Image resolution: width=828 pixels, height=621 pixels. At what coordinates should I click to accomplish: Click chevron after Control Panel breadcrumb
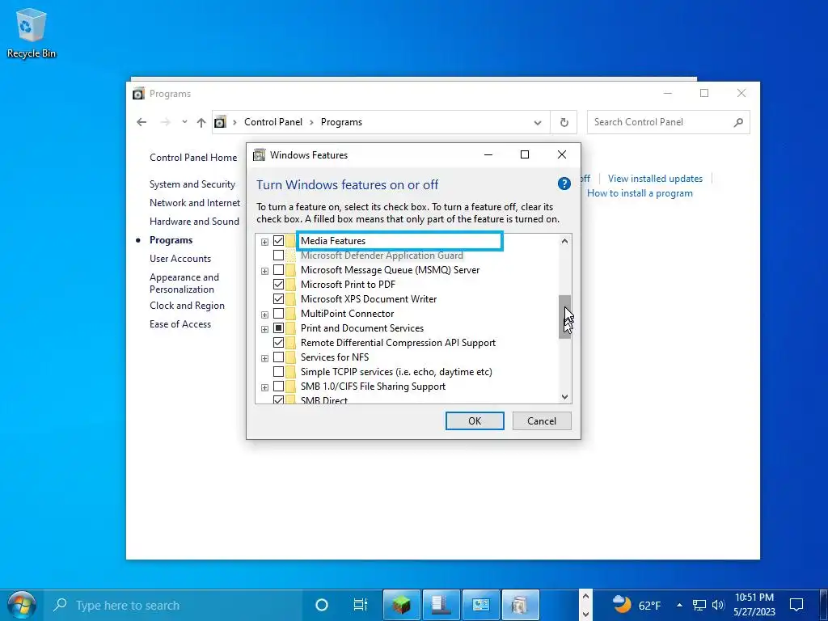coord(311,123)
